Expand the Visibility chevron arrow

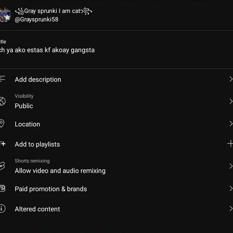point(231,101)
